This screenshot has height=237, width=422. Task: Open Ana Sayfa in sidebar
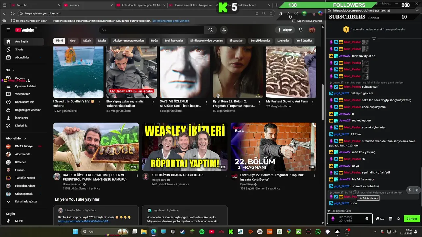pyautogui.click(x=24, y=42)
